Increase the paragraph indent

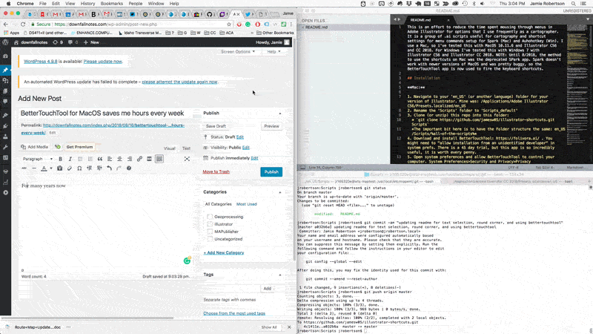99,168
